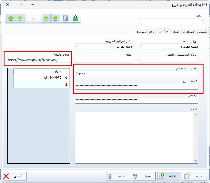
Task: Jump to last record with double-right arrows
Action: click(x=56, y=18)
